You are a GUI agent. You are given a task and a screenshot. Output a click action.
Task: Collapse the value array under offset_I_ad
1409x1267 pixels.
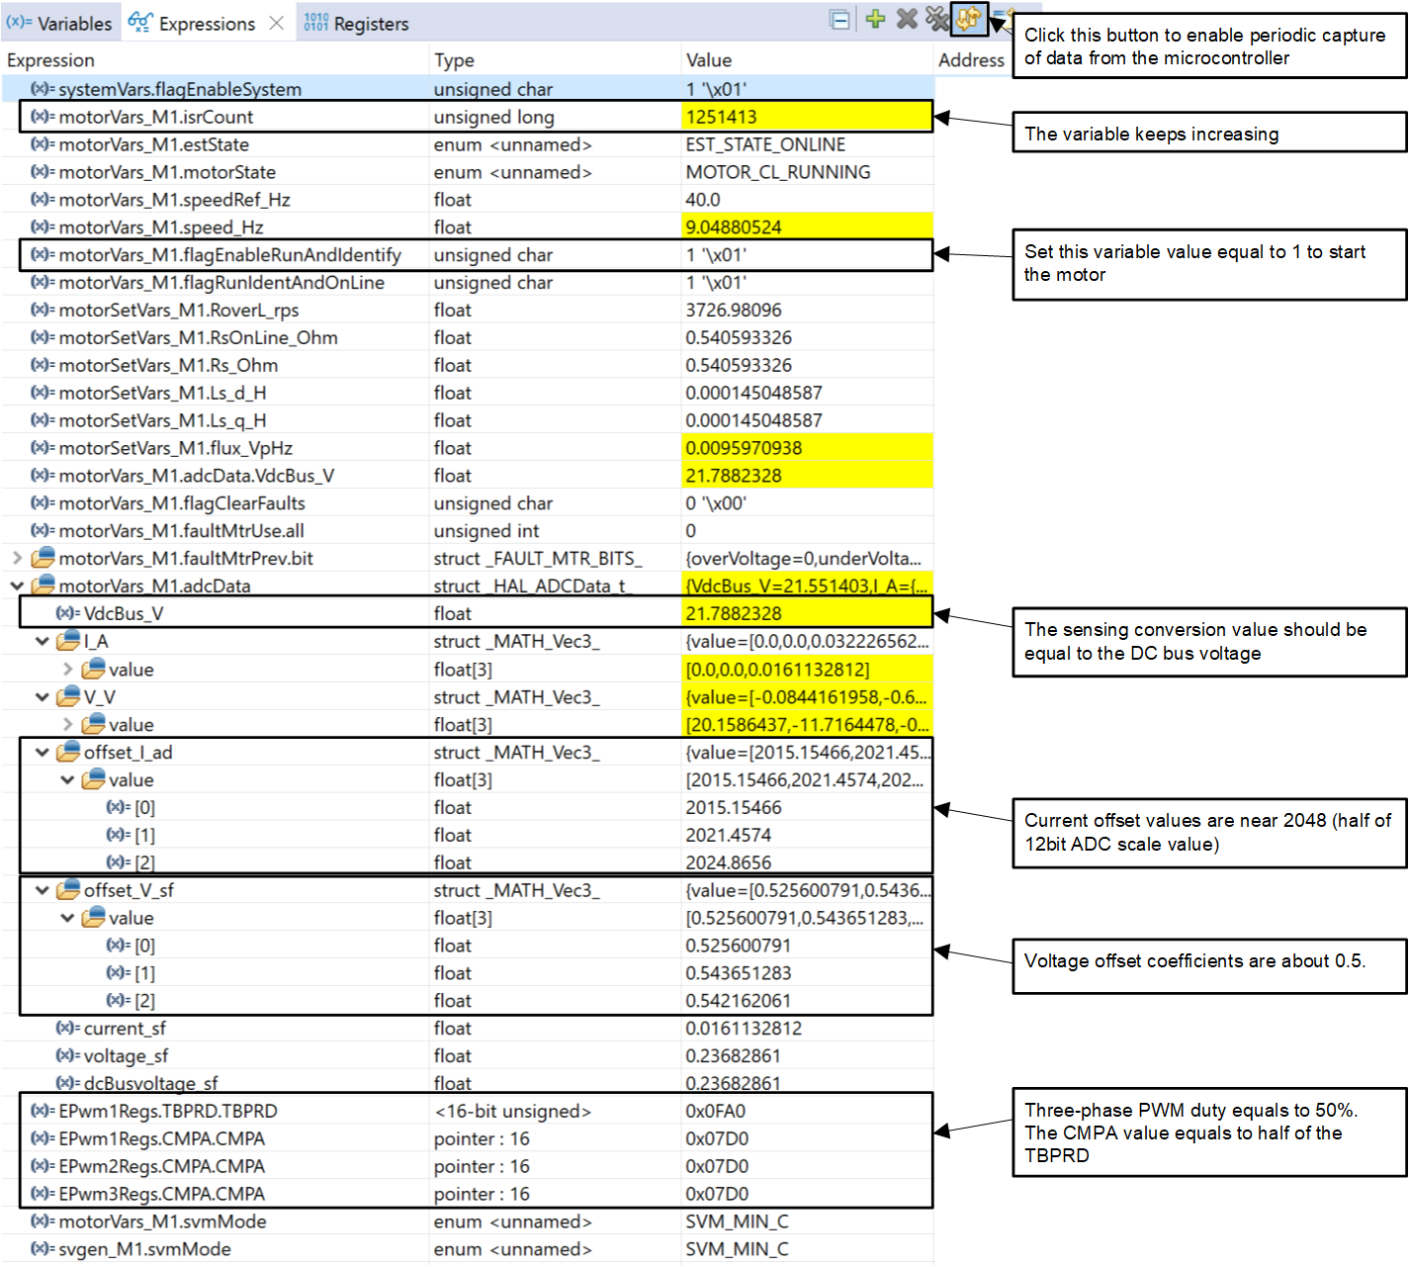pyautogui.click(x=67, y=779)
